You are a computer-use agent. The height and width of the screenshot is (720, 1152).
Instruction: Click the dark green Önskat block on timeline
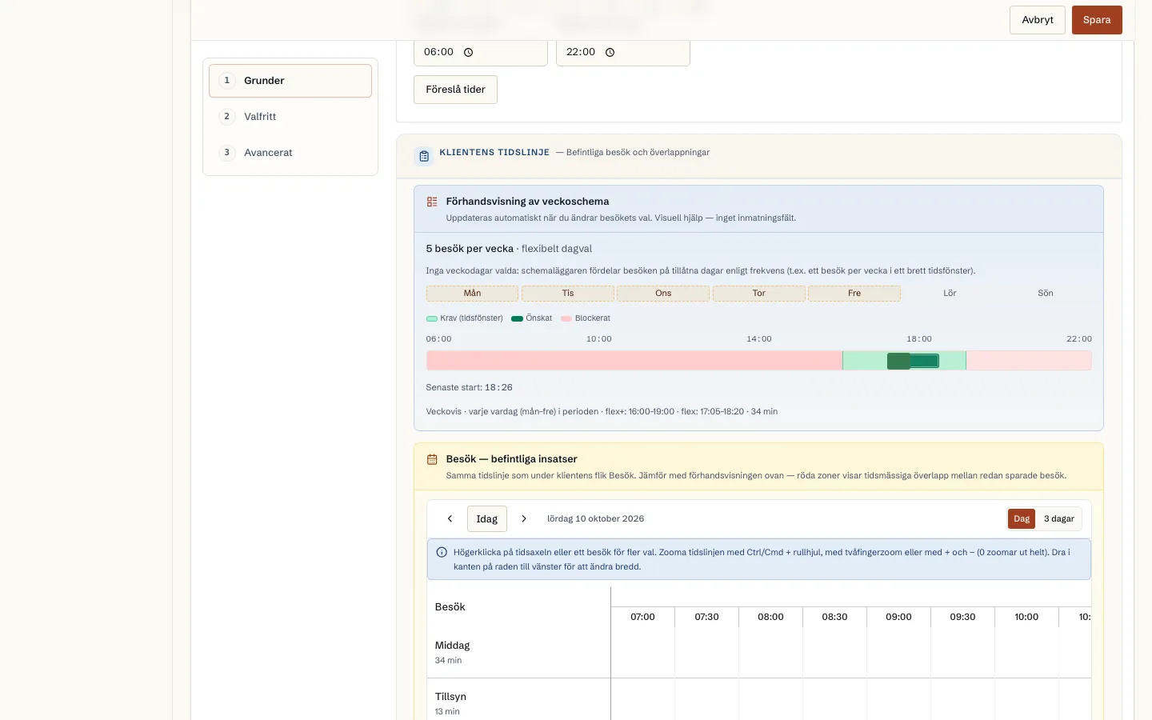click(913, 361)
